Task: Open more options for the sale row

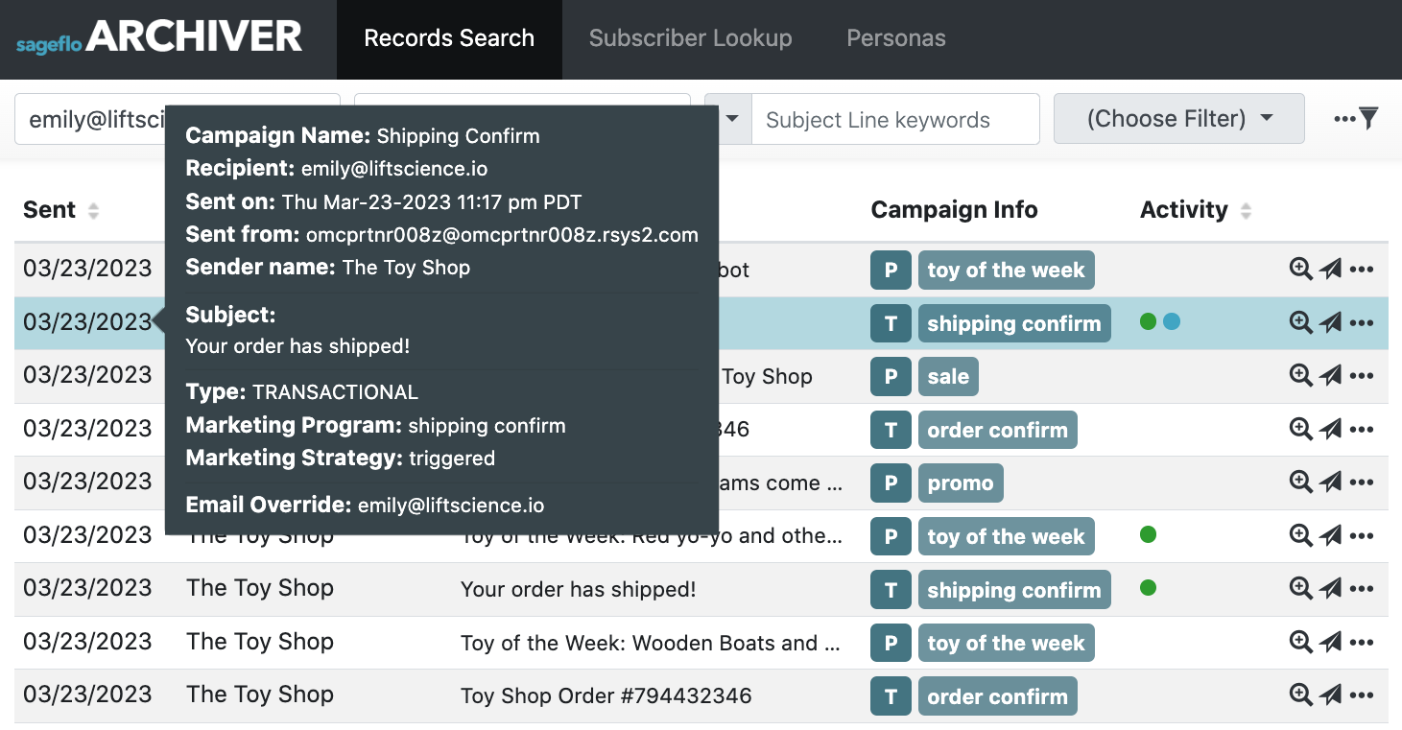Action: click(1362, 376)
